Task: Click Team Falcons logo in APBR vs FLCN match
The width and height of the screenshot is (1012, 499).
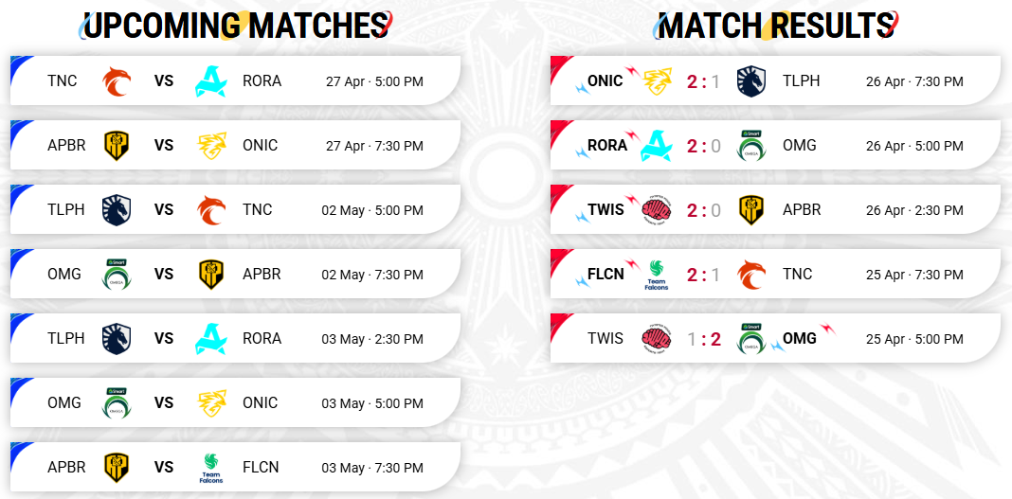Action: tap(211, 468)
